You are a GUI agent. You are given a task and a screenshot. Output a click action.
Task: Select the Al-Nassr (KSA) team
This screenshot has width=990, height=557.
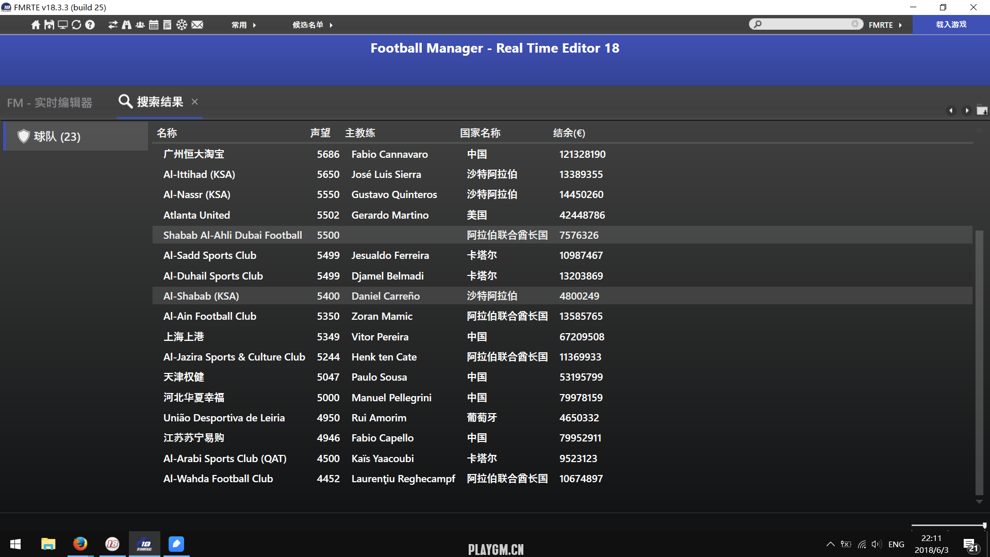coord(562,194)
